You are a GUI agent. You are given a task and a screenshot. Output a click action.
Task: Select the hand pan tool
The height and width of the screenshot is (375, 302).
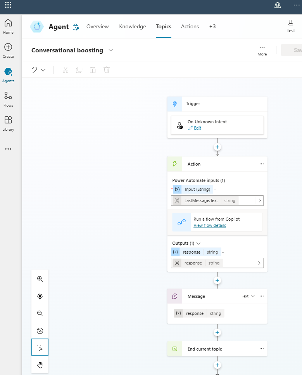[x=40, y=365]
